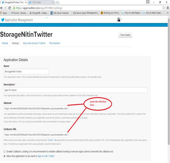Close the second Twitter tab

pyautogui.click(x=53, y=2)
